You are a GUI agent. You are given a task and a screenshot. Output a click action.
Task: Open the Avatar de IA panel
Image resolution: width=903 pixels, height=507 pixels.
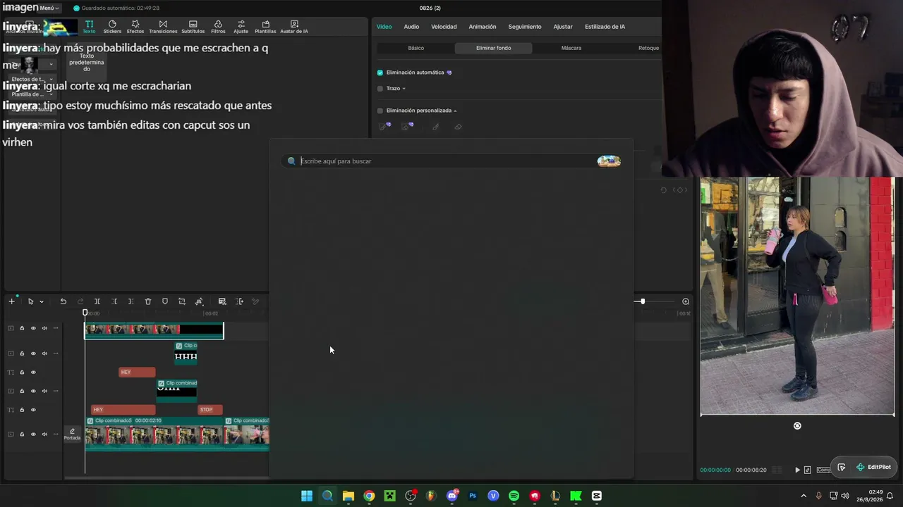click(x=294, y=27)
